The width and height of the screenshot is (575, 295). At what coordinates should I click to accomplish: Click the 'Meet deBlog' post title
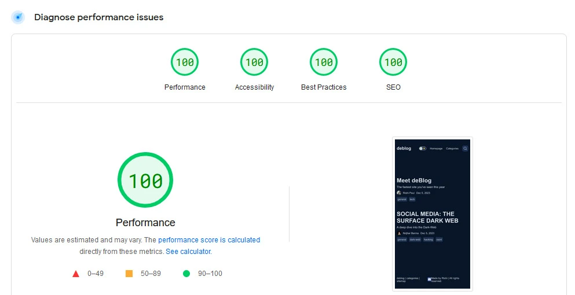[414, 180]
